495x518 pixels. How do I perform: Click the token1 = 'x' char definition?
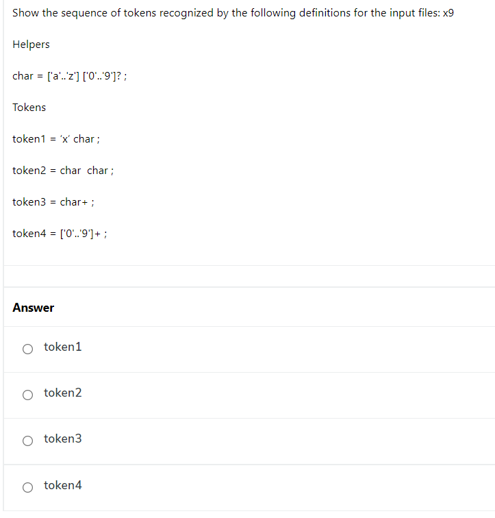[x=56, y=139]
